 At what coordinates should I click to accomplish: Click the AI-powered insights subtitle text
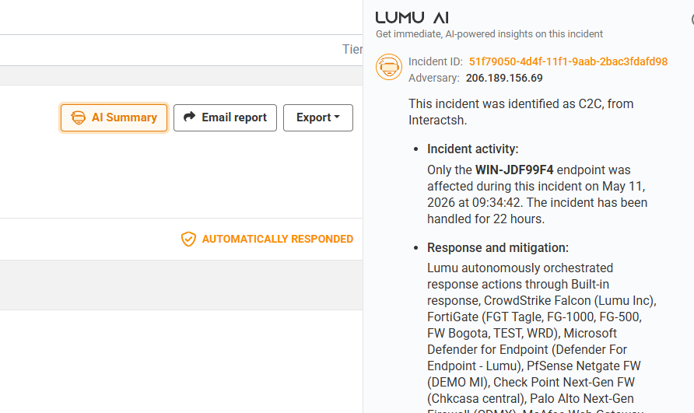click(489, 34)
